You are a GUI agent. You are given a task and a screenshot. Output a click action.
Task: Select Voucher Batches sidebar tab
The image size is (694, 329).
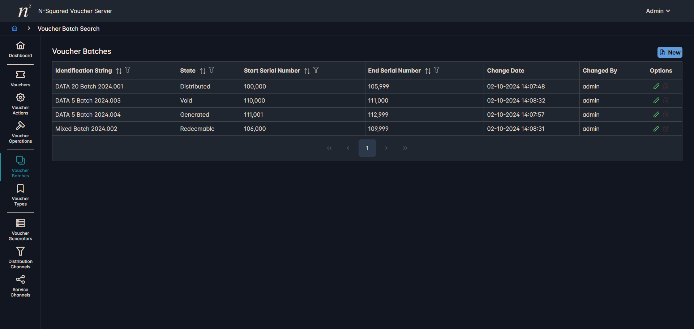pyautogui.click(x=20, y=166)
